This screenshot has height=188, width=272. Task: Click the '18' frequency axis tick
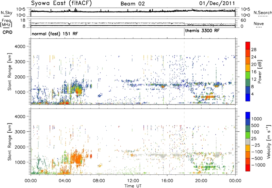coord(23,20)
